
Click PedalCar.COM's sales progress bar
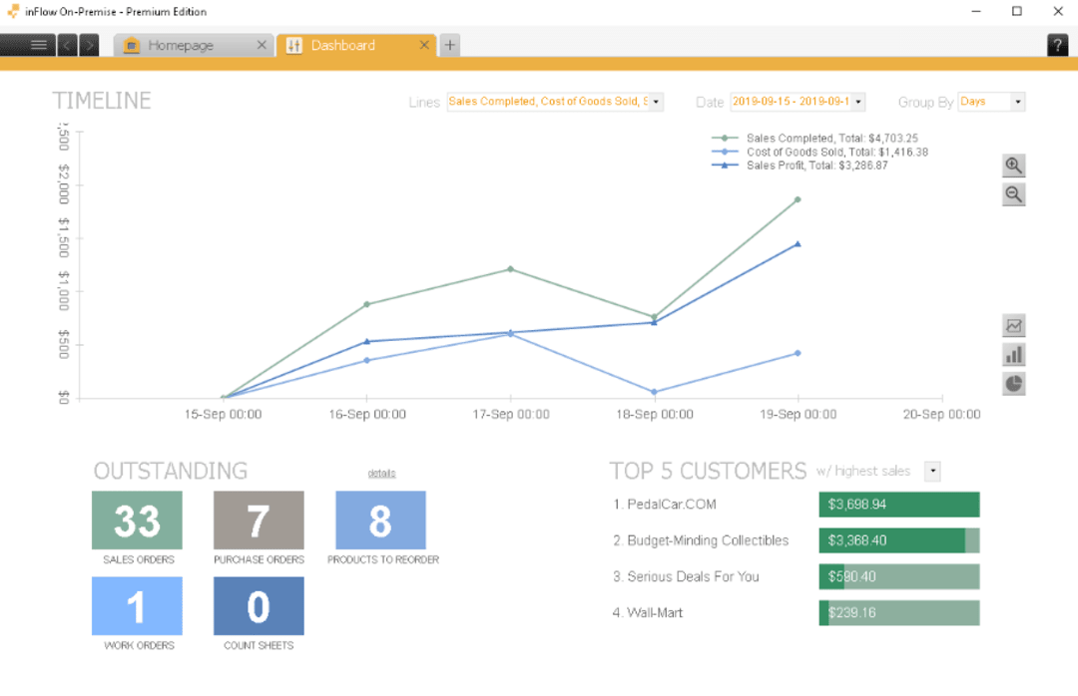(x=897, y=505)
